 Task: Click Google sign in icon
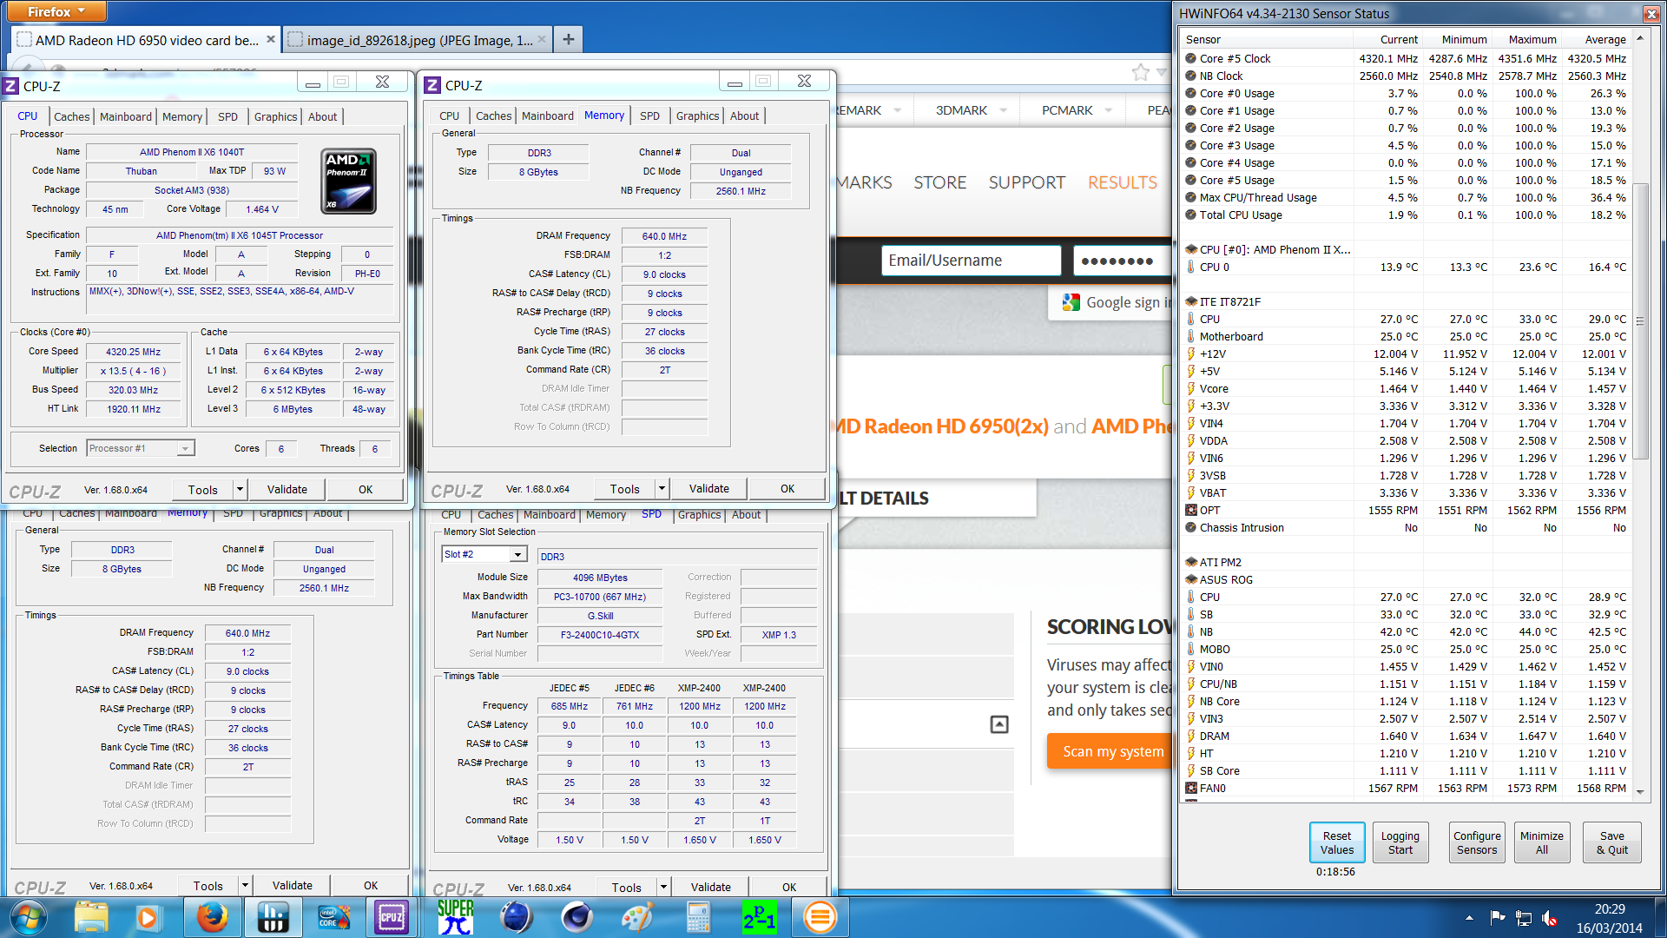pyautogui.click(x=1071, y=302)
